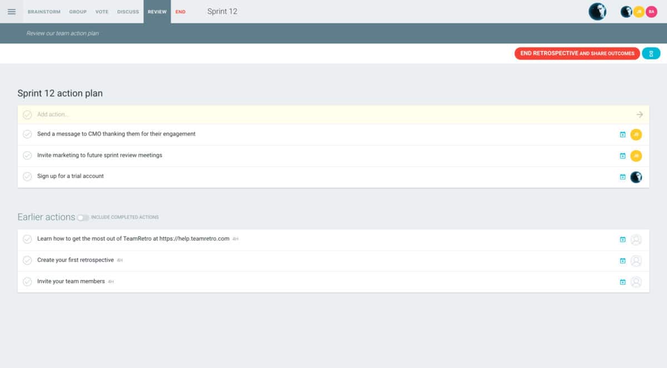
Task: Go to the Vote stage tab
Action: pos(102,12)
